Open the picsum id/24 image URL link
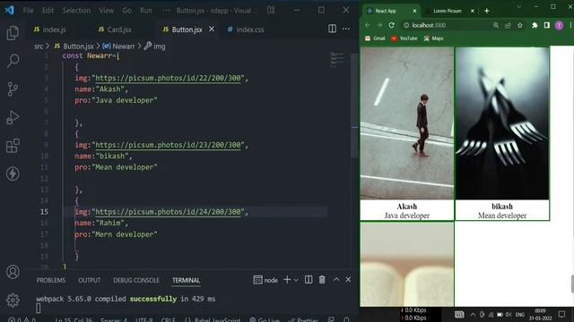574x322 pixels. 168,212
